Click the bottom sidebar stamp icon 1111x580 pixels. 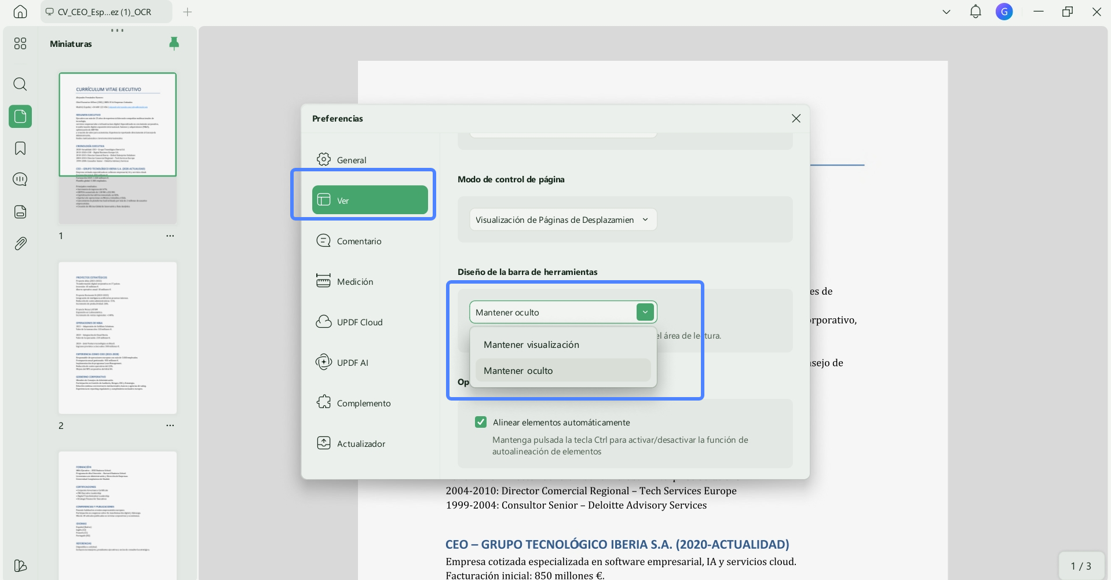20,566
